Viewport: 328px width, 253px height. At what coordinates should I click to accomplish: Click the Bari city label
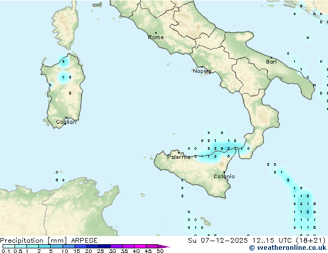click(271, 62)
